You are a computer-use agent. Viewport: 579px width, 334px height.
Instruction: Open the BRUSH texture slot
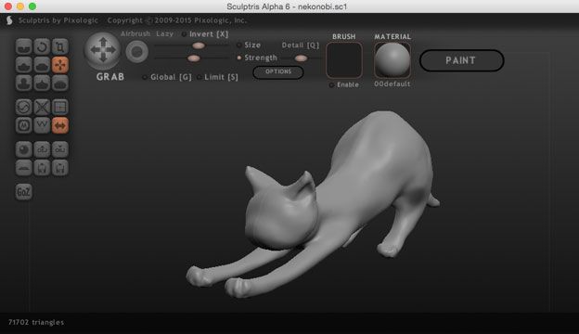344,59
